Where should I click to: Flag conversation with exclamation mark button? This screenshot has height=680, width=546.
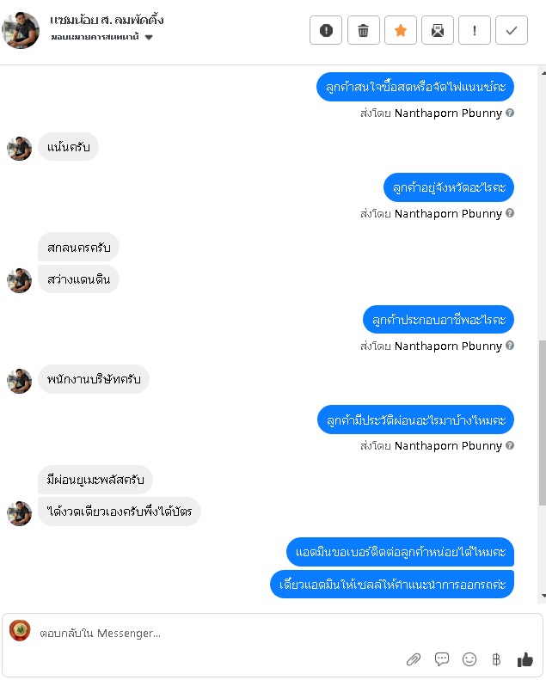475,30
